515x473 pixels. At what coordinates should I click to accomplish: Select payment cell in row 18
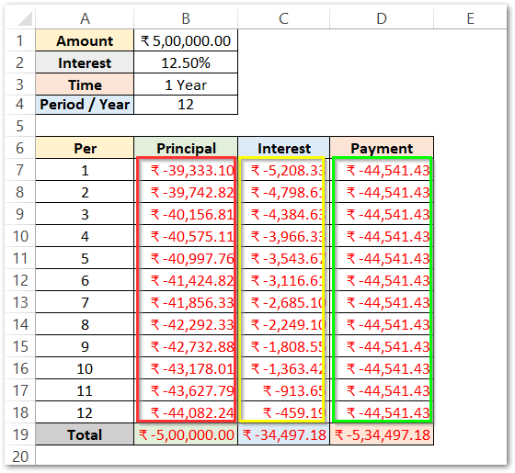point(382,412)
